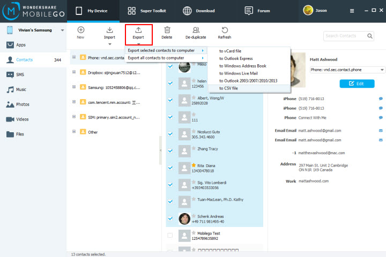Image resolution: width=386 pixels, height=257 pixels.
Task: Click the Refresh icon in toolbar
Action: [225, 31]
